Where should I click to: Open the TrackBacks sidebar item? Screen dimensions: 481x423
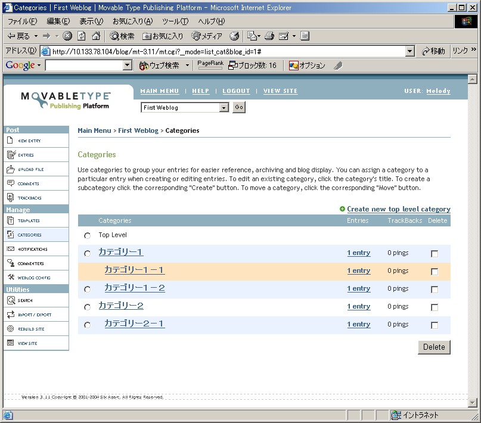coord(36,198)
